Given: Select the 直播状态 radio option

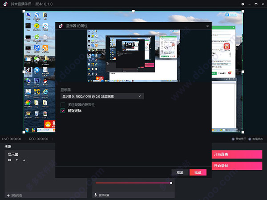Looking at the screenshot, I should pos(250,139).
